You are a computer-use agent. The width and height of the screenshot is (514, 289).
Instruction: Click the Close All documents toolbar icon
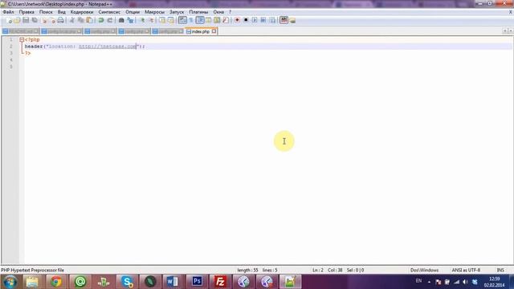coord(52,20)
